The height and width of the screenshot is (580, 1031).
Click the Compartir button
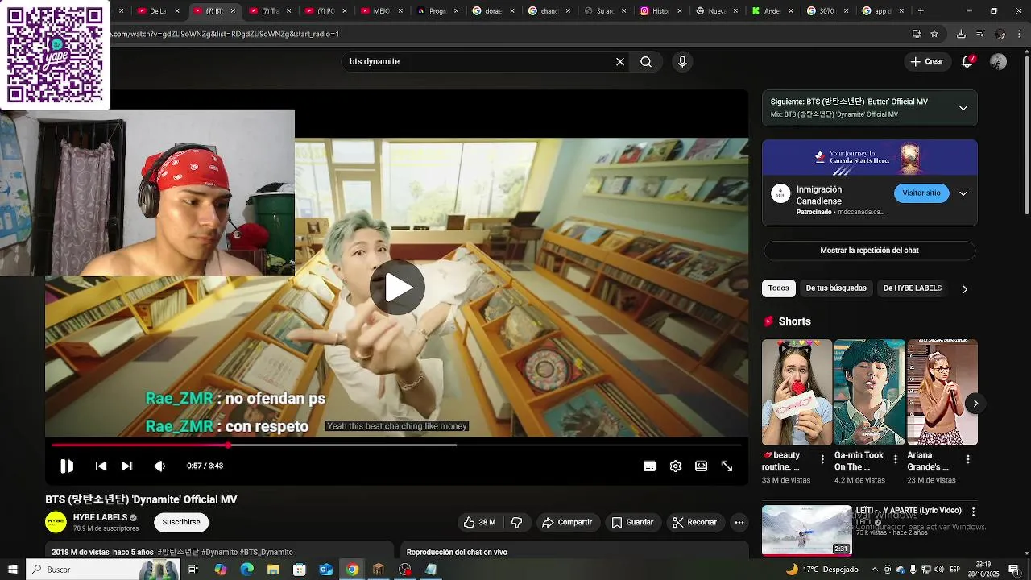[x=567, y=522]
